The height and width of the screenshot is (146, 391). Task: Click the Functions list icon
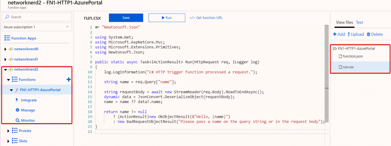[15, 79]
